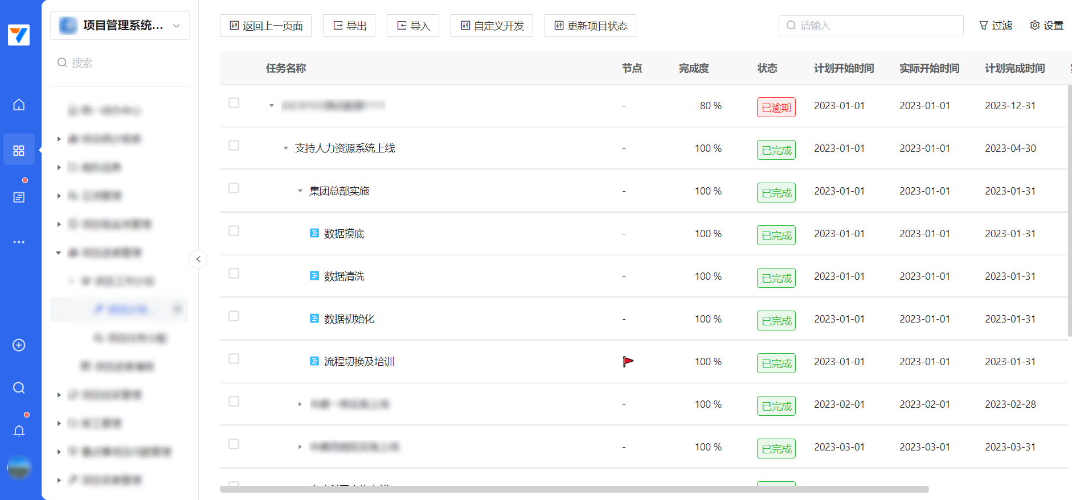The height and width of the screenshot is (500, 1072).
Task: Open the notification bell icon
Action: click(x=19, y=431)
